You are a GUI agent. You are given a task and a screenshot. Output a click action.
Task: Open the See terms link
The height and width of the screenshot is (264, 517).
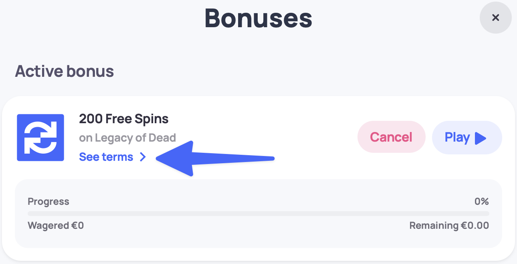pos(106,157)
